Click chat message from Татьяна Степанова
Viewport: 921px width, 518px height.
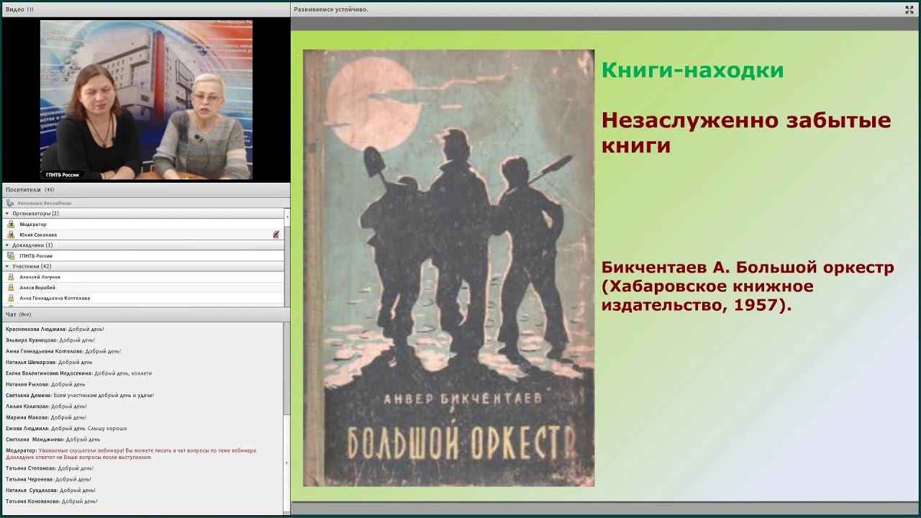click(50, 468)
